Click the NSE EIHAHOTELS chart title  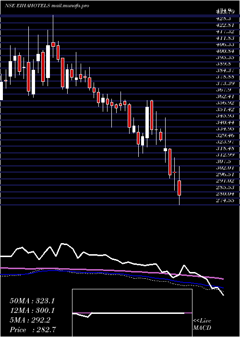point(47,6)
